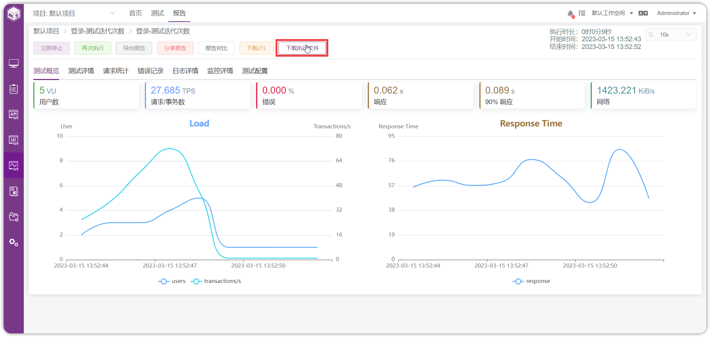Switch to the 测试概览 tab
The height and width of the screenshot is (337, 710).
coord(46,71)
